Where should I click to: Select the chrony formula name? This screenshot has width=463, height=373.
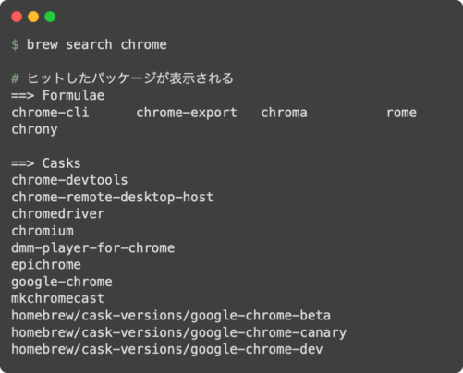coord(34,130)
